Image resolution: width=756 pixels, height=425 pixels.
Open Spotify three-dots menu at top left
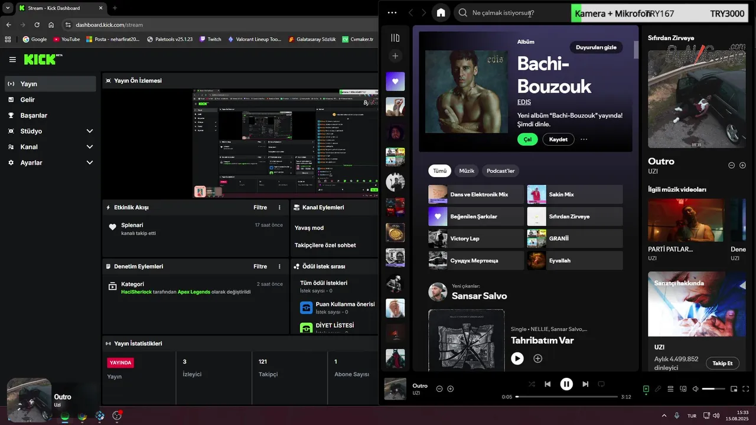pyautogui.click(x=392, y=13)
